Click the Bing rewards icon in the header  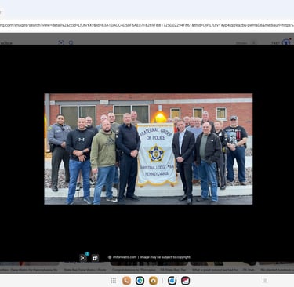[x=286, y=42]
